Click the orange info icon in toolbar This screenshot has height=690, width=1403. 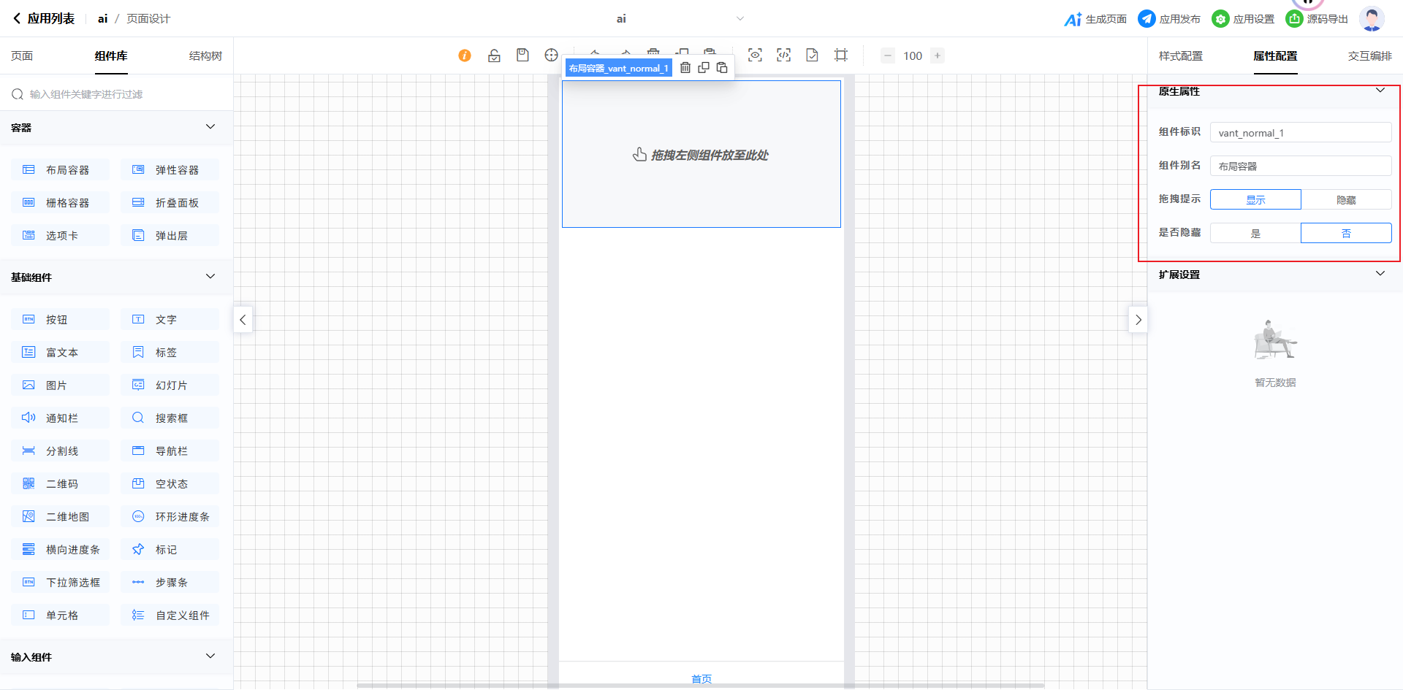(465, 55)
